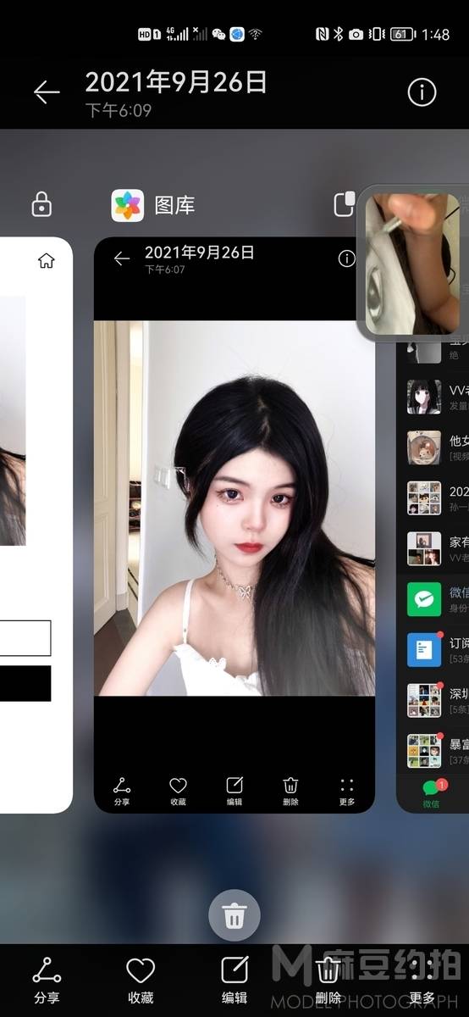
Task: Tap the 图库 app title label
Action: [x=175, y=205]
